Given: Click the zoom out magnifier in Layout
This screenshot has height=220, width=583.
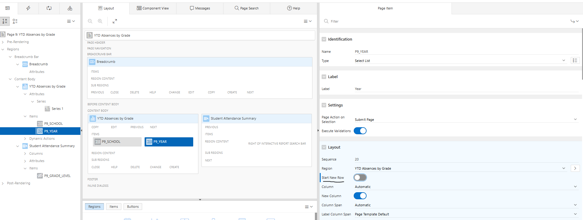Looking at the screenshot, I should coord(90,21).
